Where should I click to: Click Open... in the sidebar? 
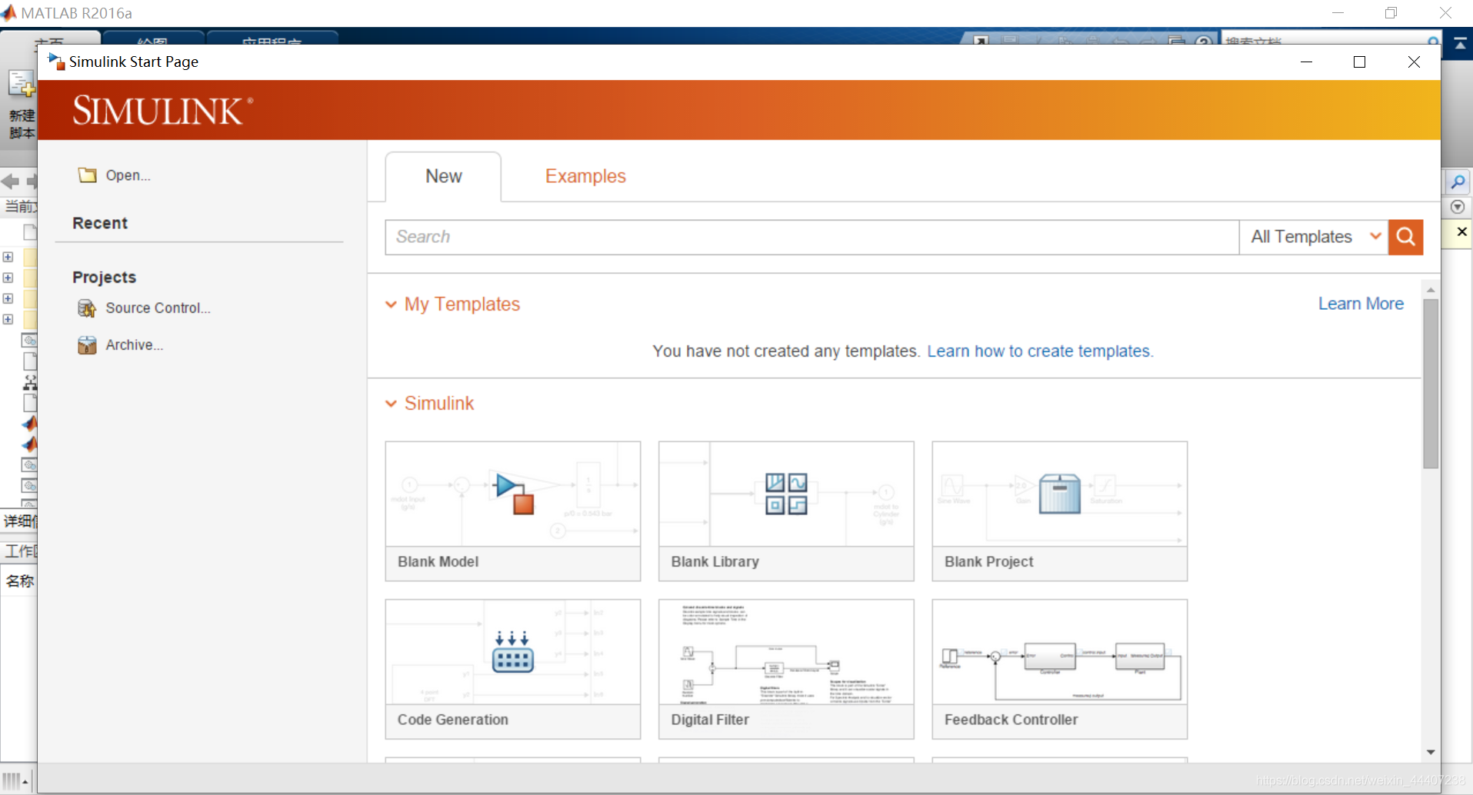128,175
